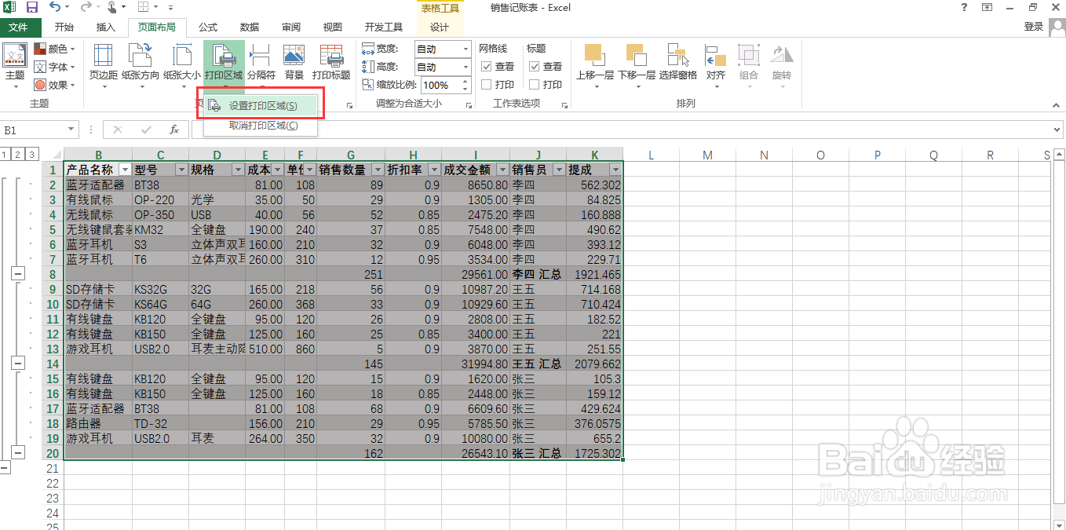Switch to the Formulas (公式) tab
The width and height of the screenshot is (1066, 530).
coord(208,27)
